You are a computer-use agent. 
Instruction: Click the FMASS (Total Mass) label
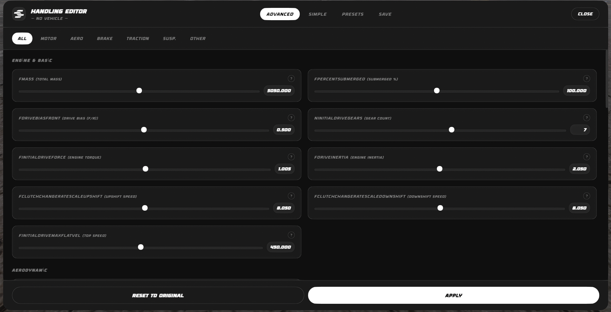[x=40, y=79]
